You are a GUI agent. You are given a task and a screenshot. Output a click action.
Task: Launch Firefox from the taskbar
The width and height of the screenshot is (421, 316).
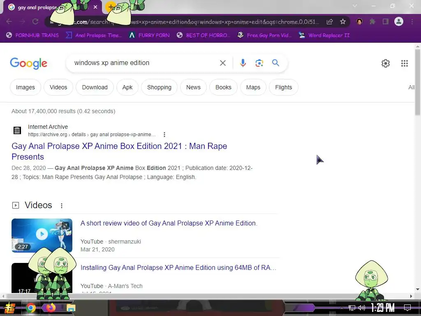pyautogui.click(x=51, y=308)
